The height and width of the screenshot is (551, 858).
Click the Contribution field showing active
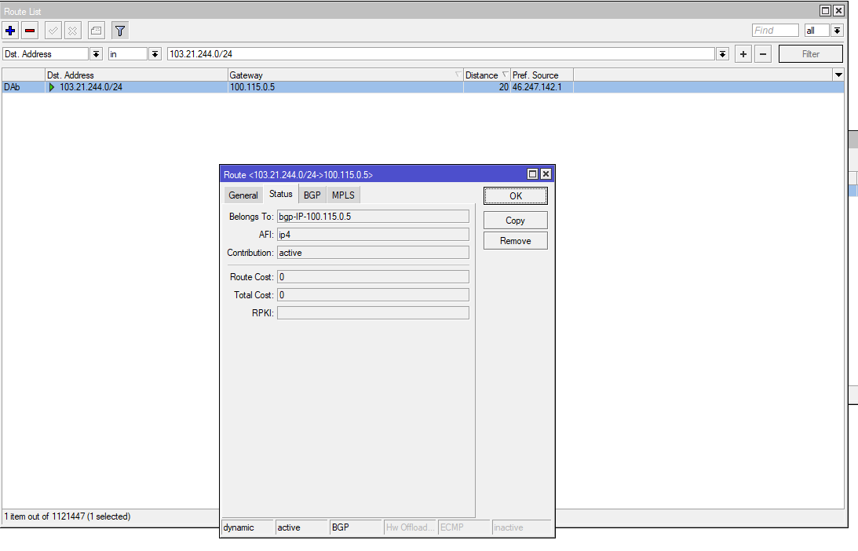373,253
